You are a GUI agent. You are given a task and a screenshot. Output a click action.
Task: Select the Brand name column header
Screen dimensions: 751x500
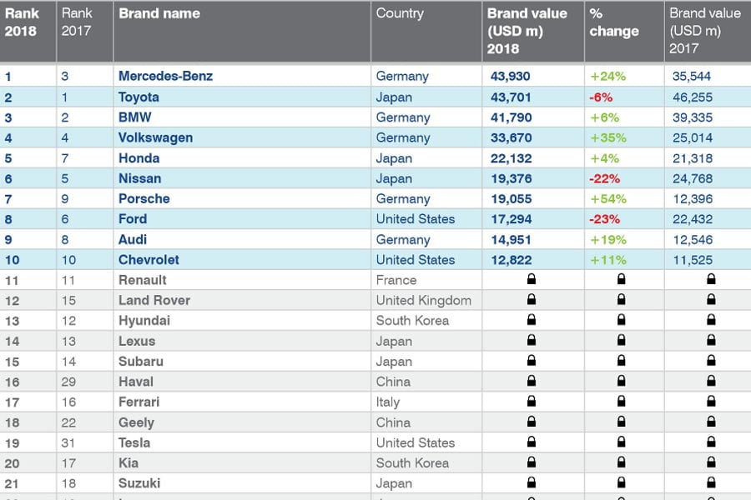pos(159,14)
